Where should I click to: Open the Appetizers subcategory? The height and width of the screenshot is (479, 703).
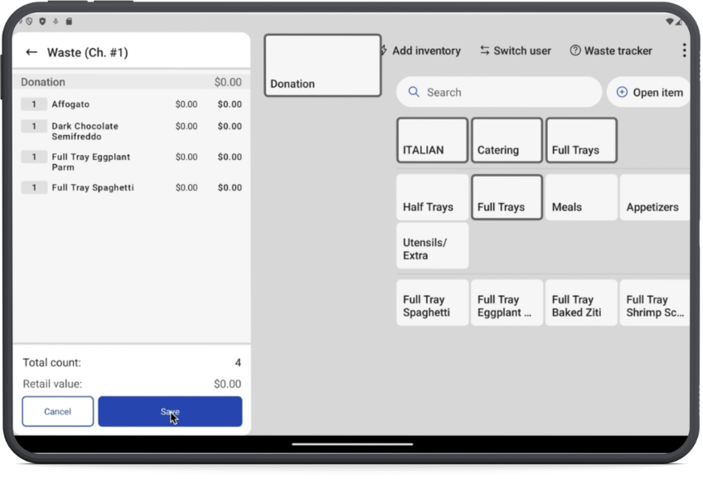click(x=655, y=197)
